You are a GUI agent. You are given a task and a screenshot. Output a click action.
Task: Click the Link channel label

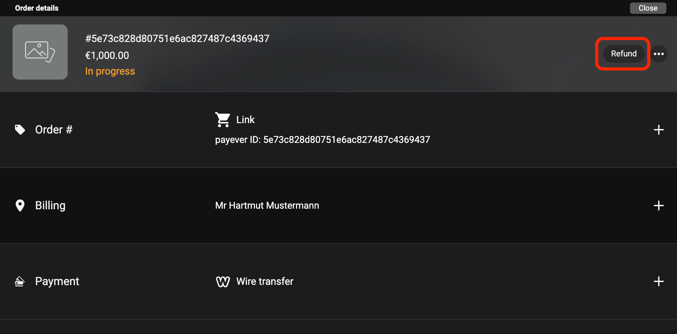tap(245, 120)
